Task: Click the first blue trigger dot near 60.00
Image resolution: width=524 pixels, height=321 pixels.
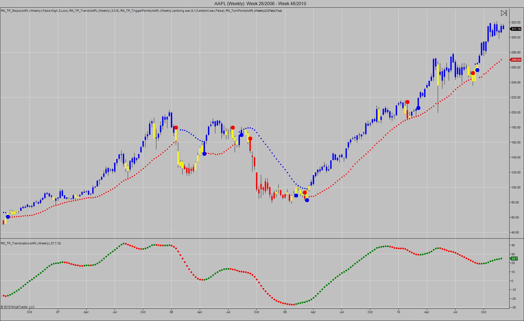Action: pyautogui.click(x=8, y=217)
